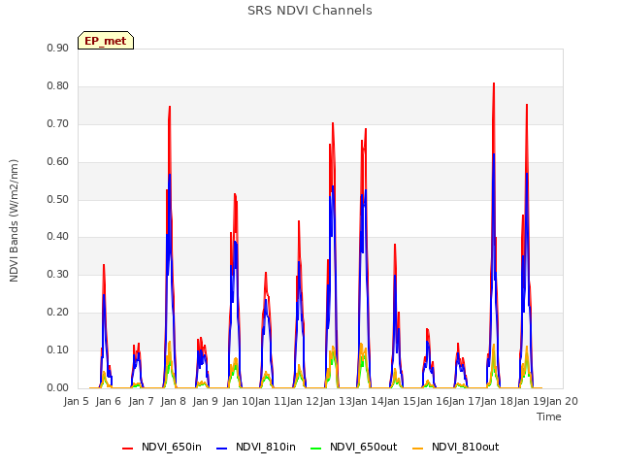The height and width of the screenshot is (466, 621).
Task: Click the 0.50 y-axis tick label
Action: (x=58, y=199)
